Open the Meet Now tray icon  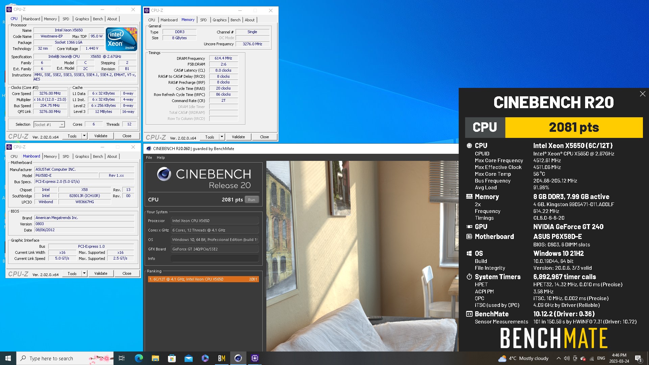pos(575,358)
